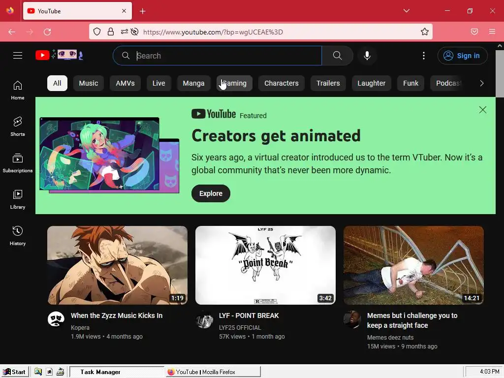
Task: Select the Characters filter chip
Action: tap(282, 83)
